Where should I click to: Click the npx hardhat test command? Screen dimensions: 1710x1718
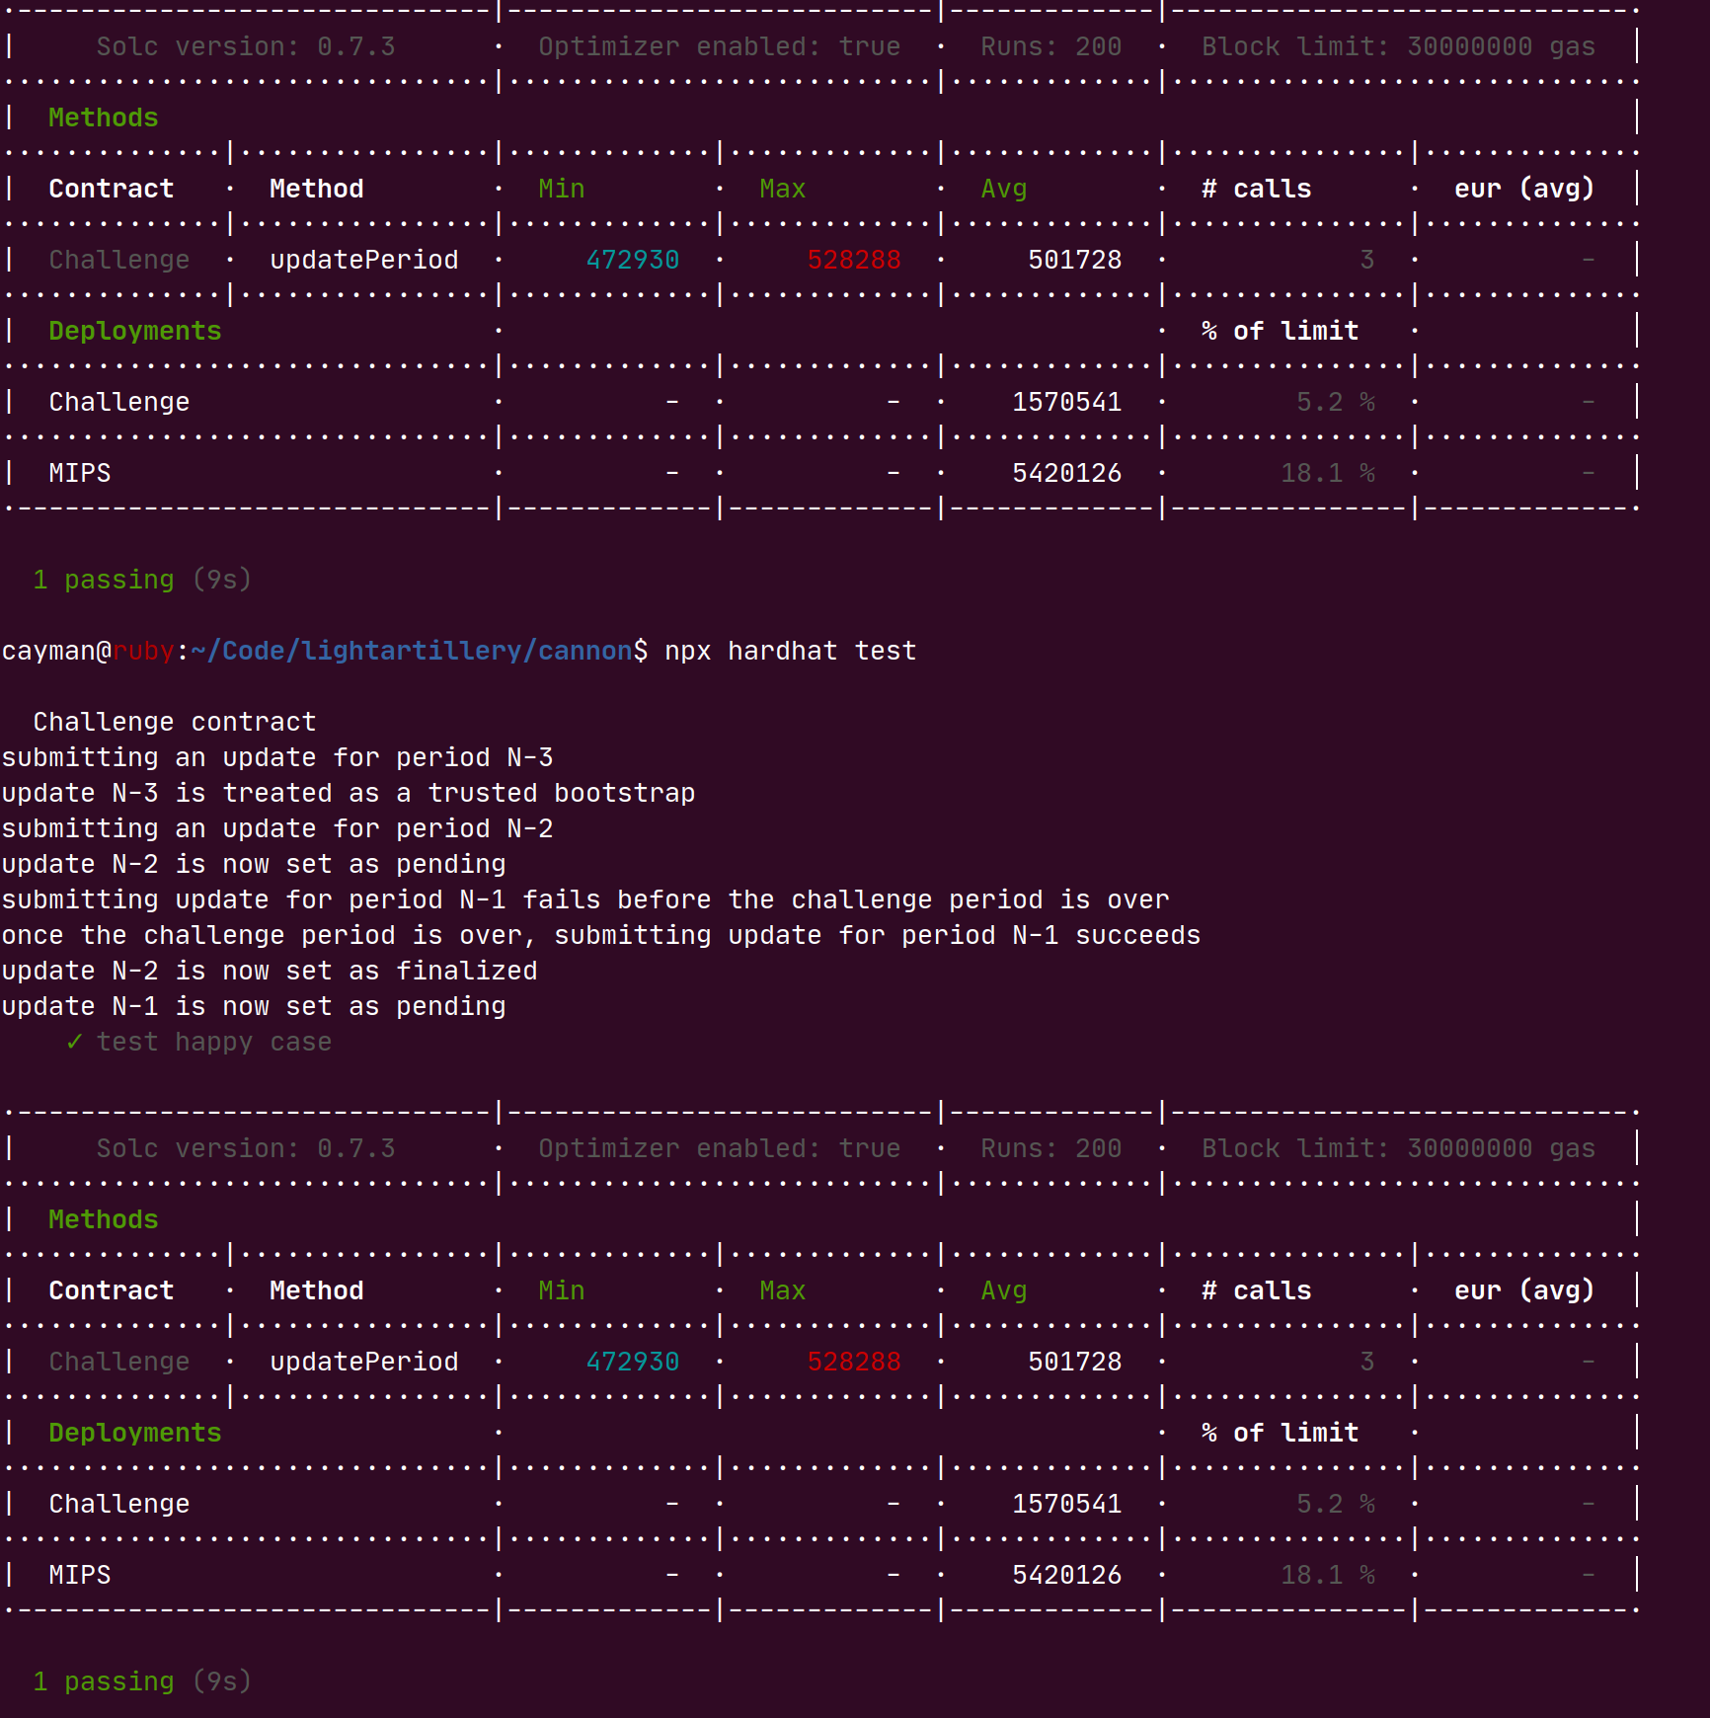click(790, 652)
